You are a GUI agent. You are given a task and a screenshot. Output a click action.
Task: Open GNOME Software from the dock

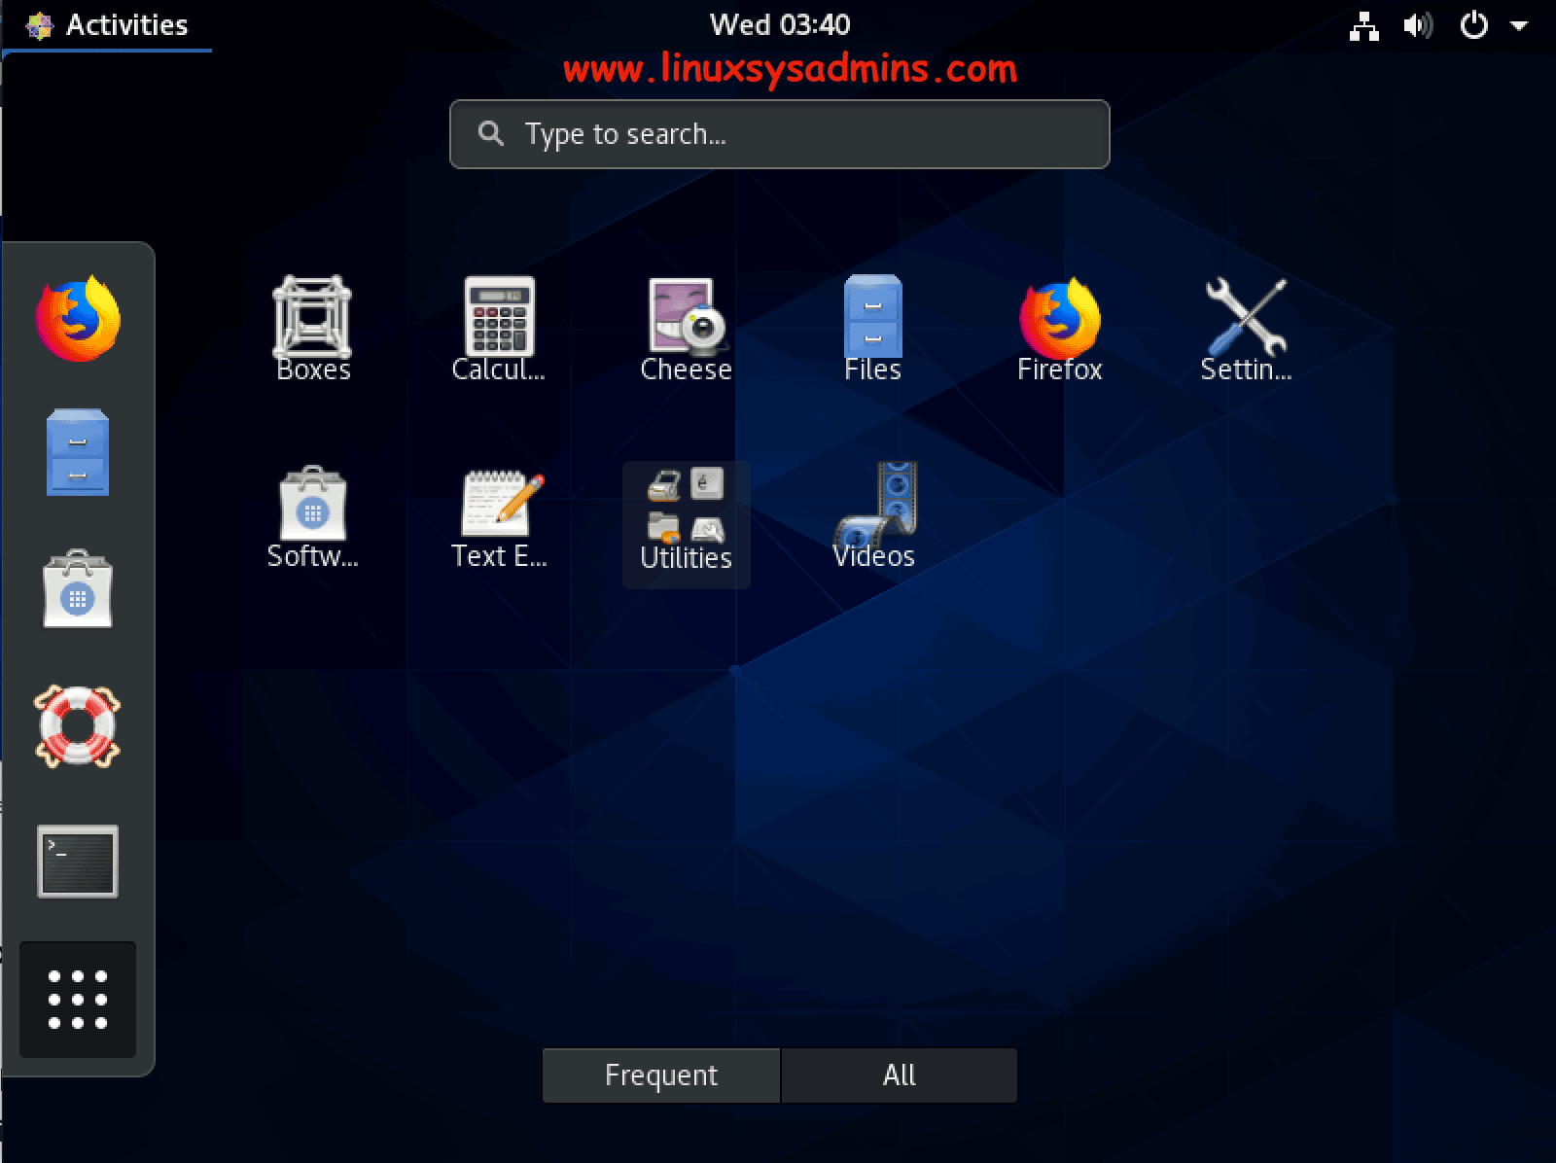coord(78,590)
